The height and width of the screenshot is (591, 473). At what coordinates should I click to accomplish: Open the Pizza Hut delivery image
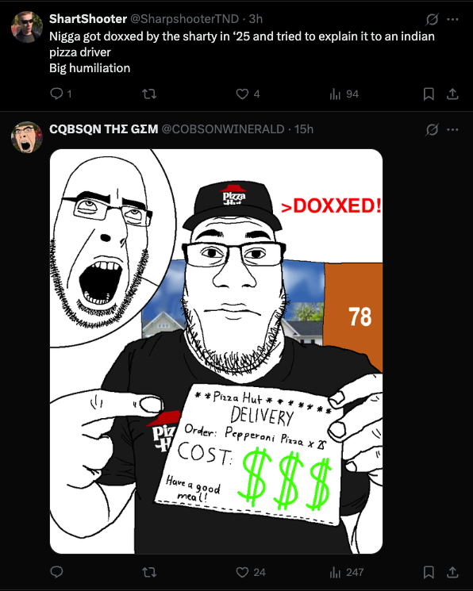point(216,351)
